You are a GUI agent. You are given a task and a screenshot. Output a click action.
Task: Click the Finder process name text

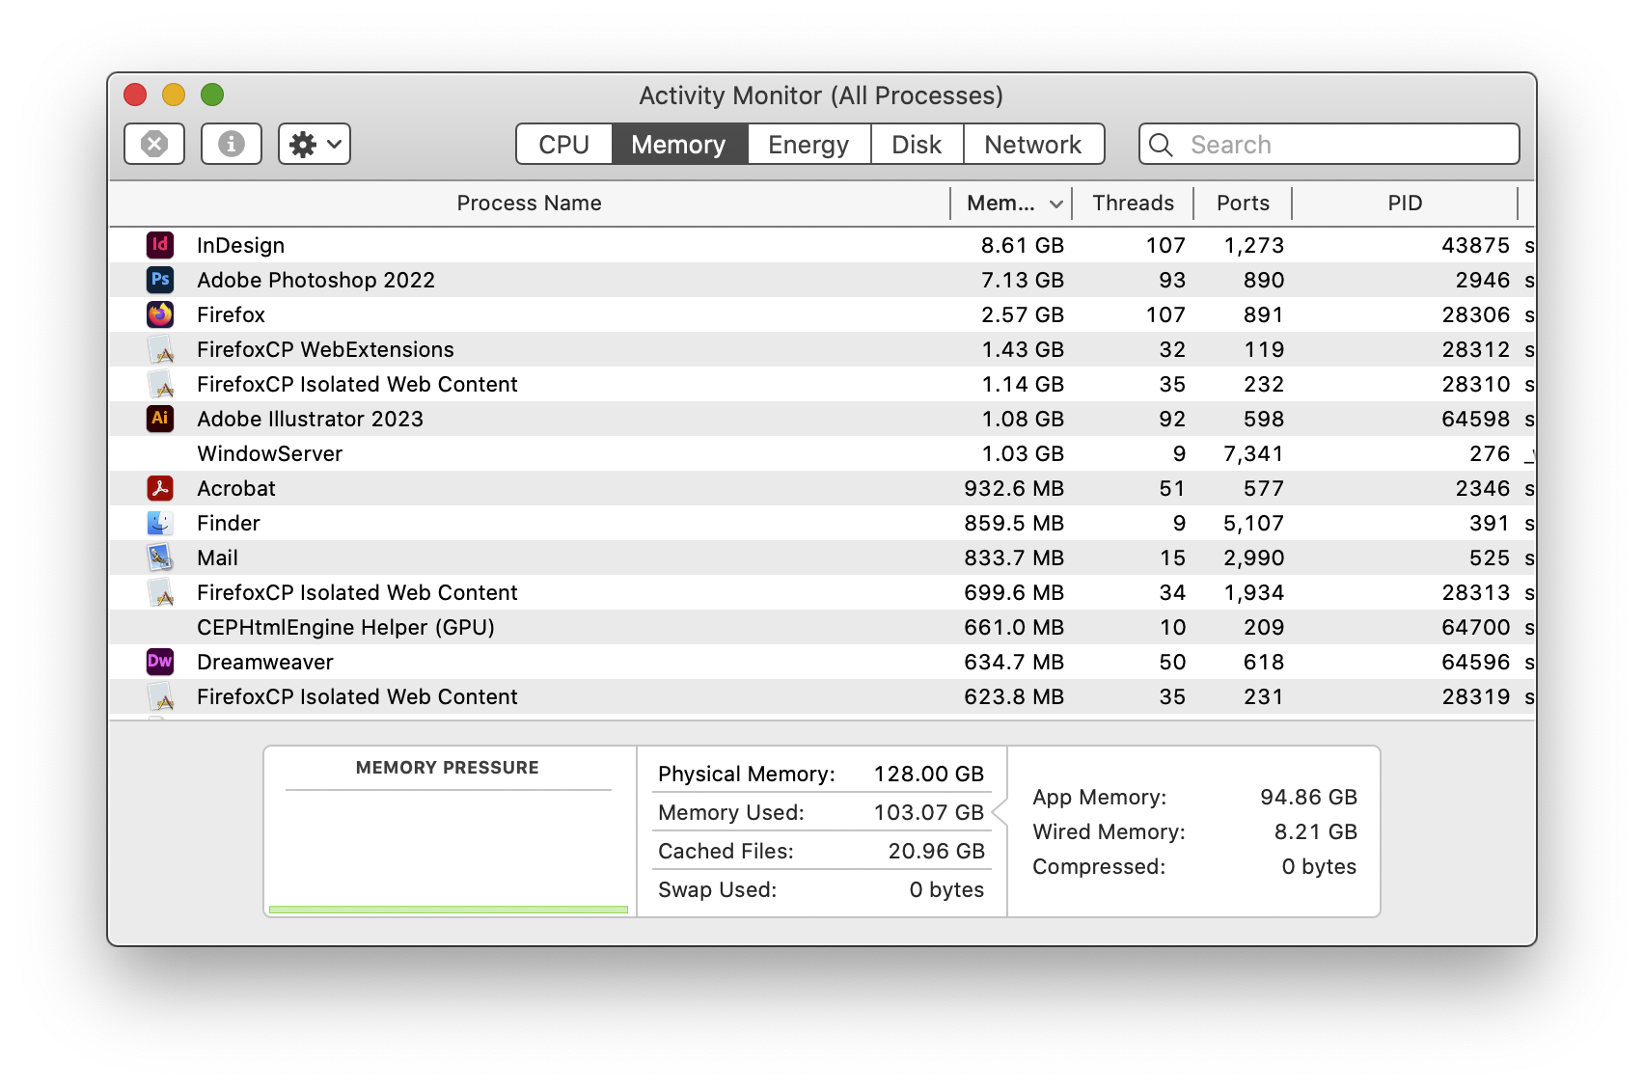click(x=229, y=523)
